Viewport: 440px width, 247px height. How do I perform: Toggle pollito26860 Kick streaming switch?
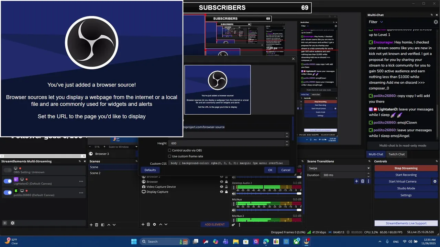pyautogui.click(x=8, y=192)
